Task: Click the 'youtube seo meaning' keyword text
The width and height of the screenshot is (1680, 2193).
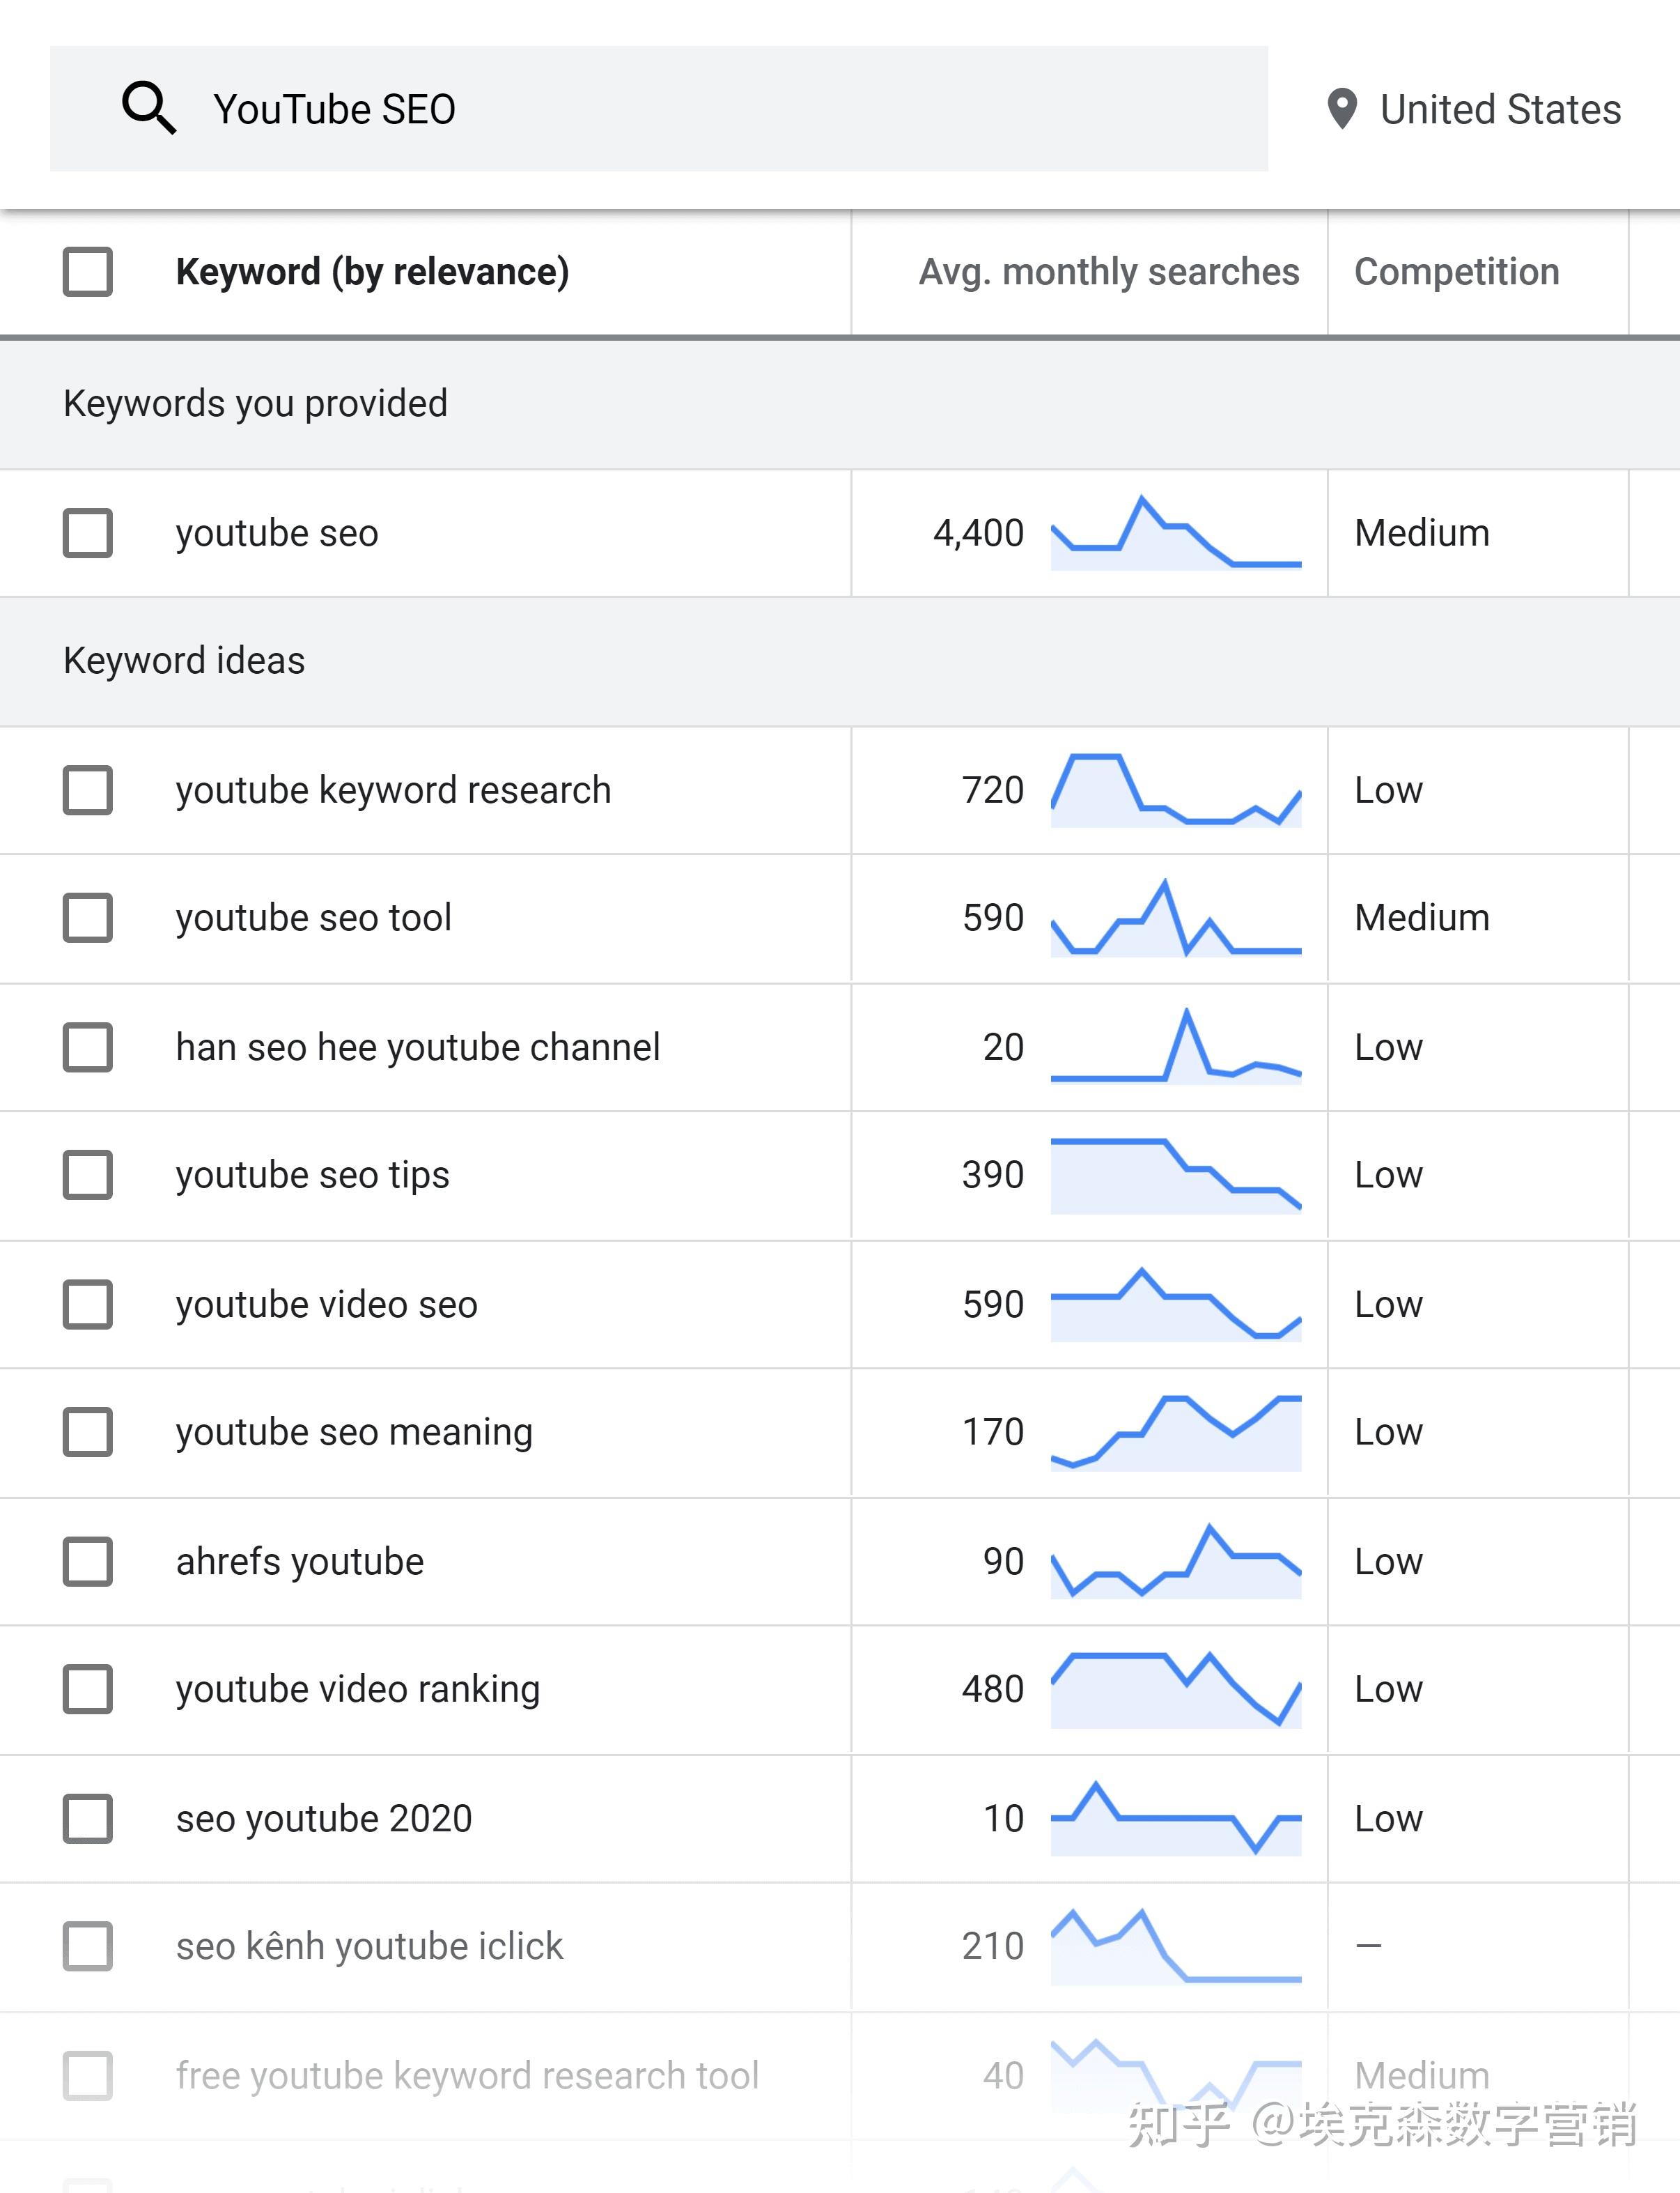Action: click(354, 1433)
